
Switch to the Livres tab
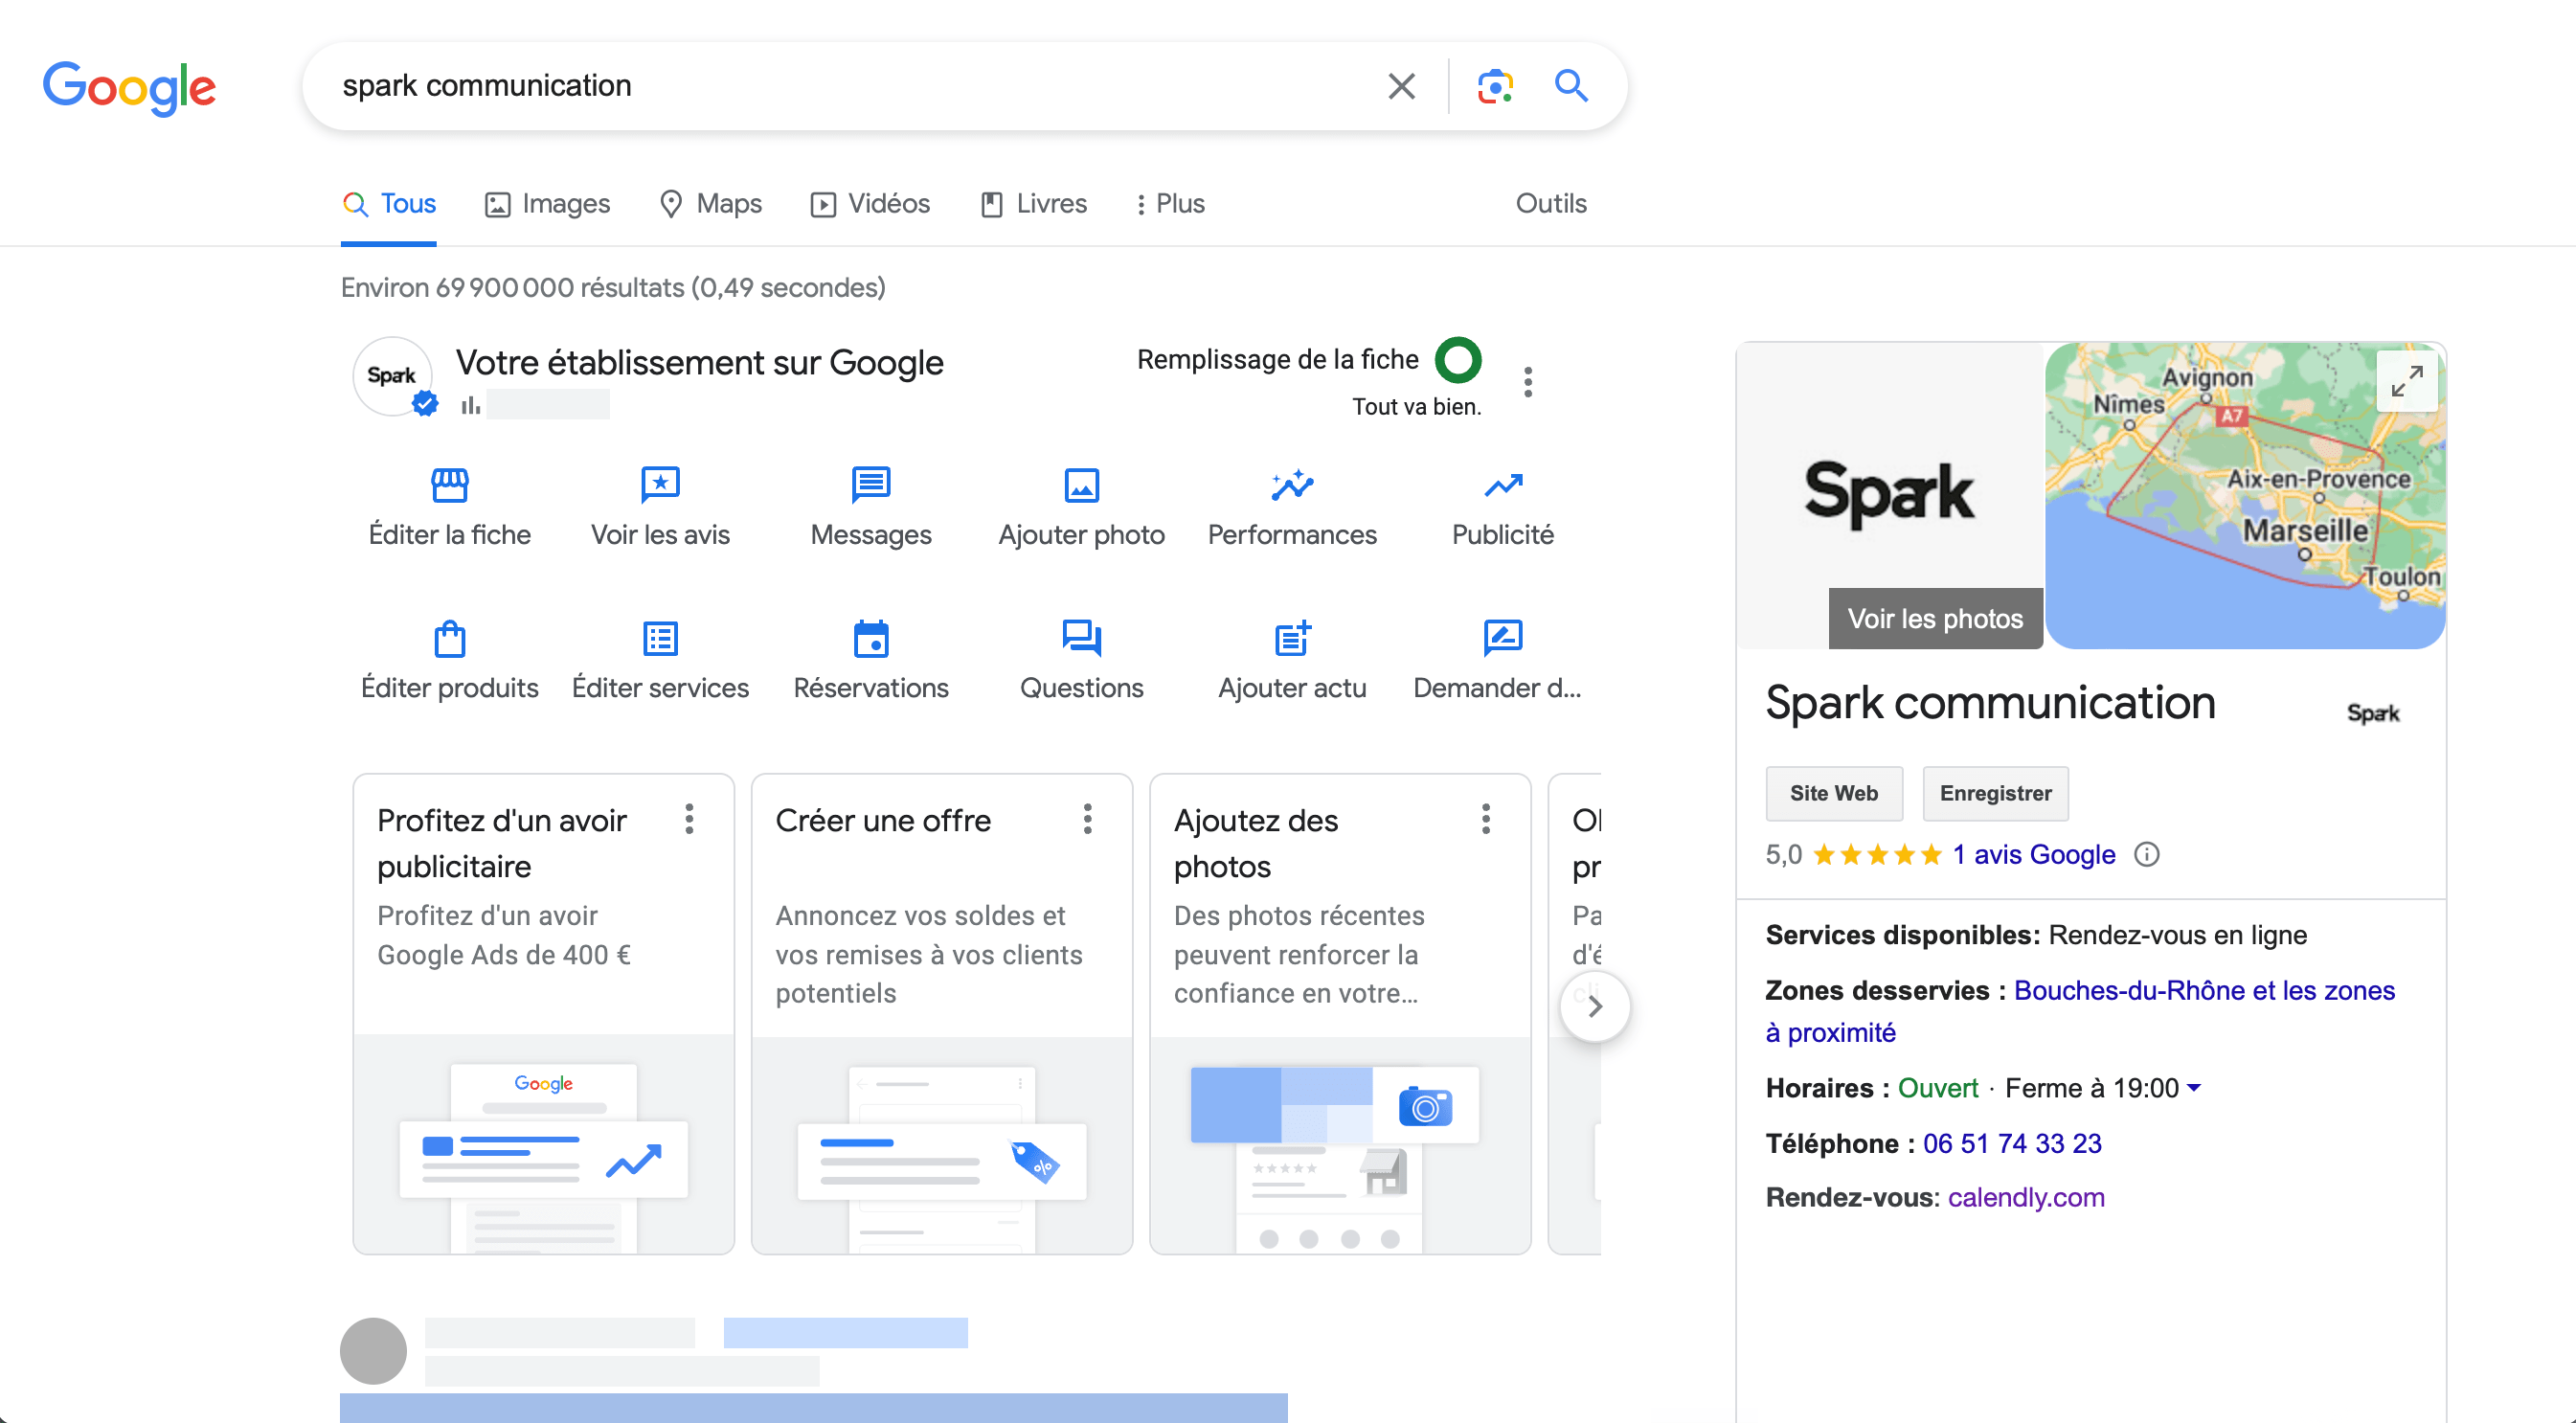[x=1034, y=204]
